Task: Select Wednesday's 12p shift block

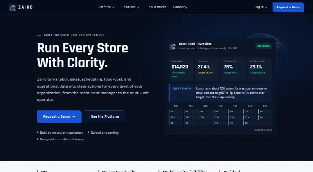Action: click(206, 117)
